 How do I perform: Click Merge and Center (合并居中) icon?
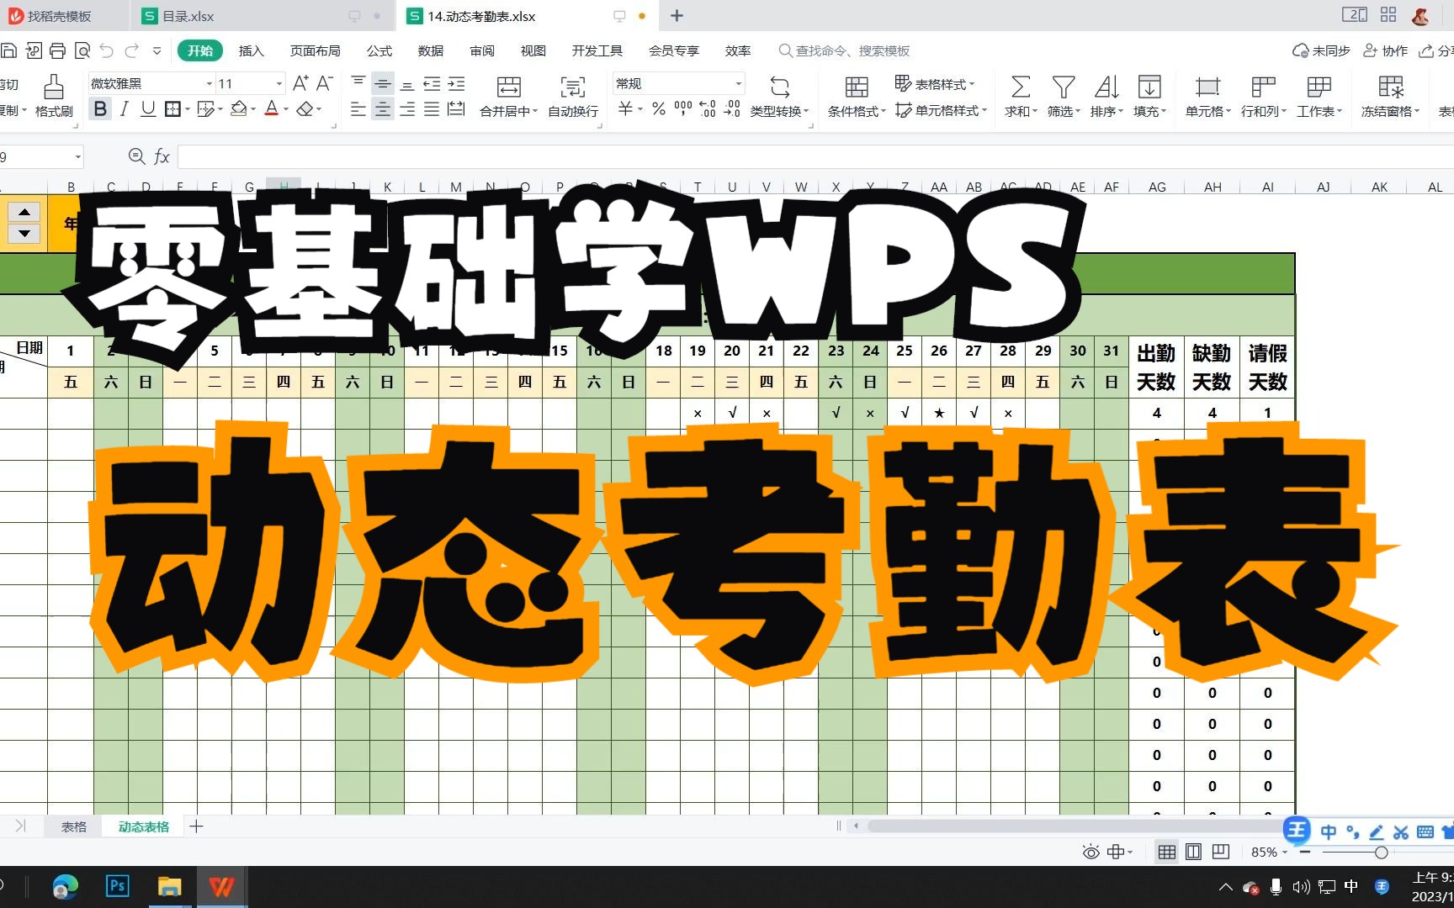coord(508,87)
